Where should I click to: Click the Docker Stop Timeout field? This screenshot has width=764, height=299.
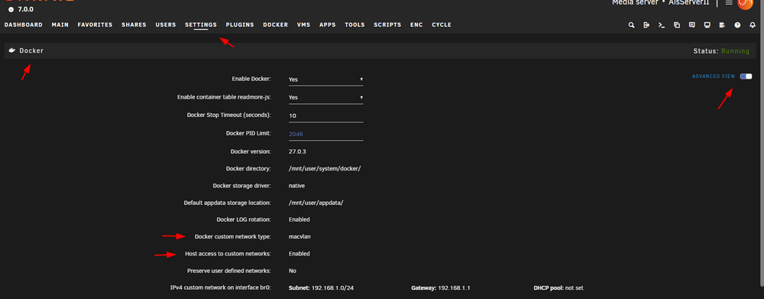(x=325, y=115)
